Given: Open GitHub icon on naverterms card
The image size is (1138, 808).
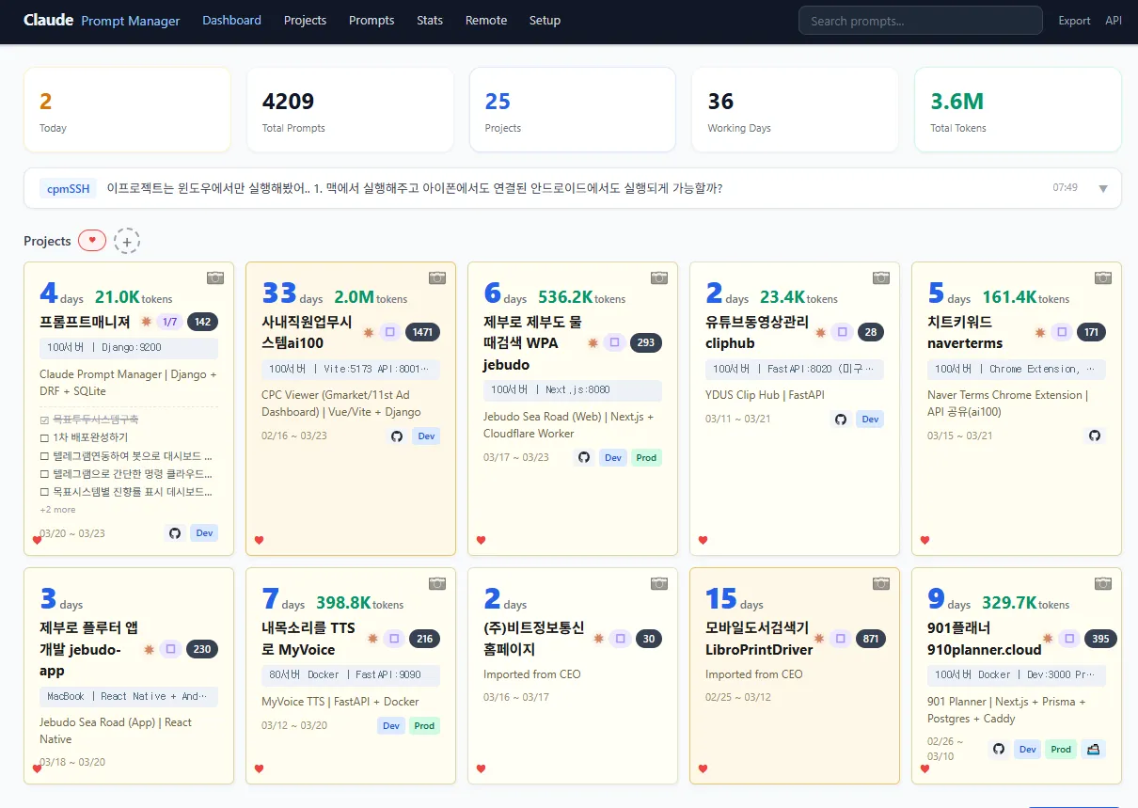Looking at the screenshot, I should tap(1094, 436).
